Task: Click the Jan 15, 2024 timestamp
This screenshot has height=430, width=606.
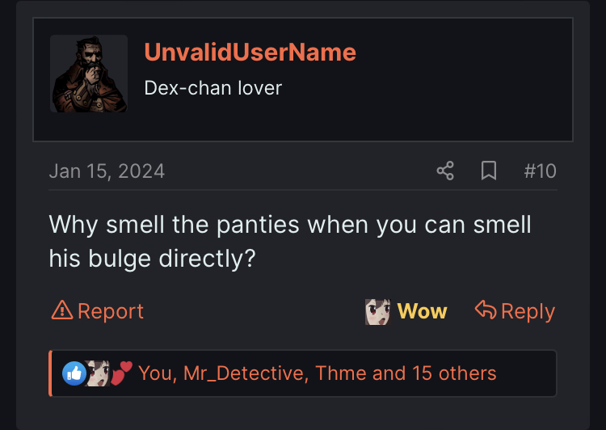Action: tap(107, 171)
